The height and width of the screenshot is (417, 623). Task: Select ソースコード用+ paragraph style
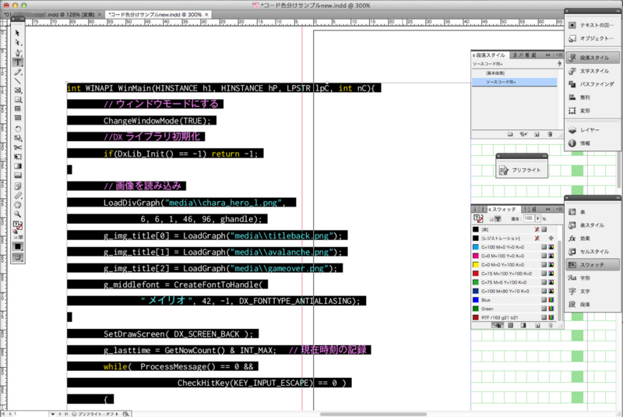point(514,82)
